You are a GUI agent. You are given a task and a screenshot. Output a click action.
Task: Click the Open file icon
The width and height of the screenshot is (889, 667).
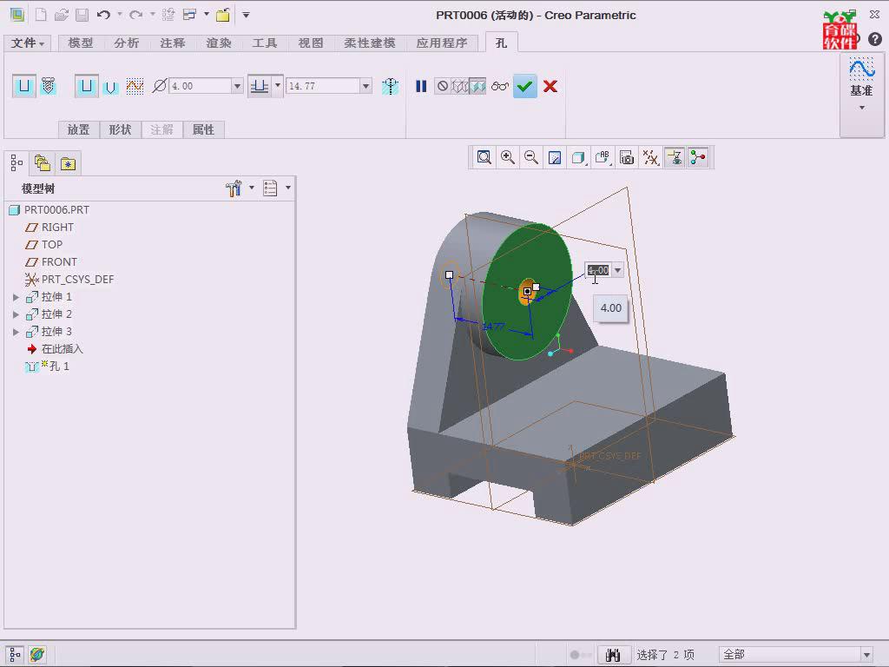click(62, 15)
